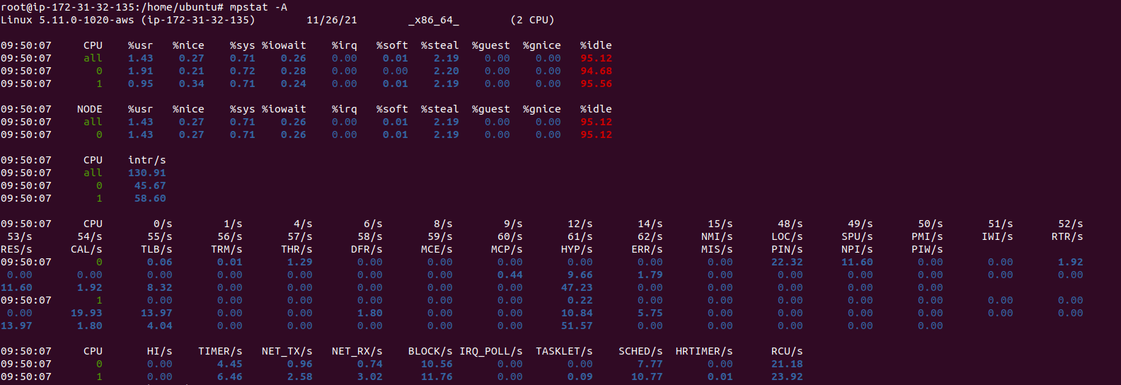Click the 'BLOCK/s' column header

click(430, 351)
